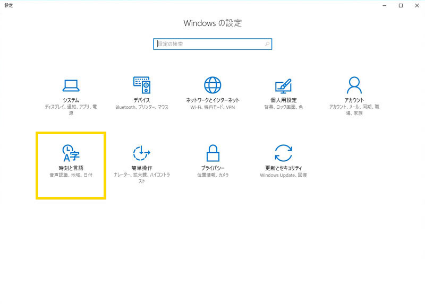
Task: Click the 時刻と言語 label
Action: (71, 168)
